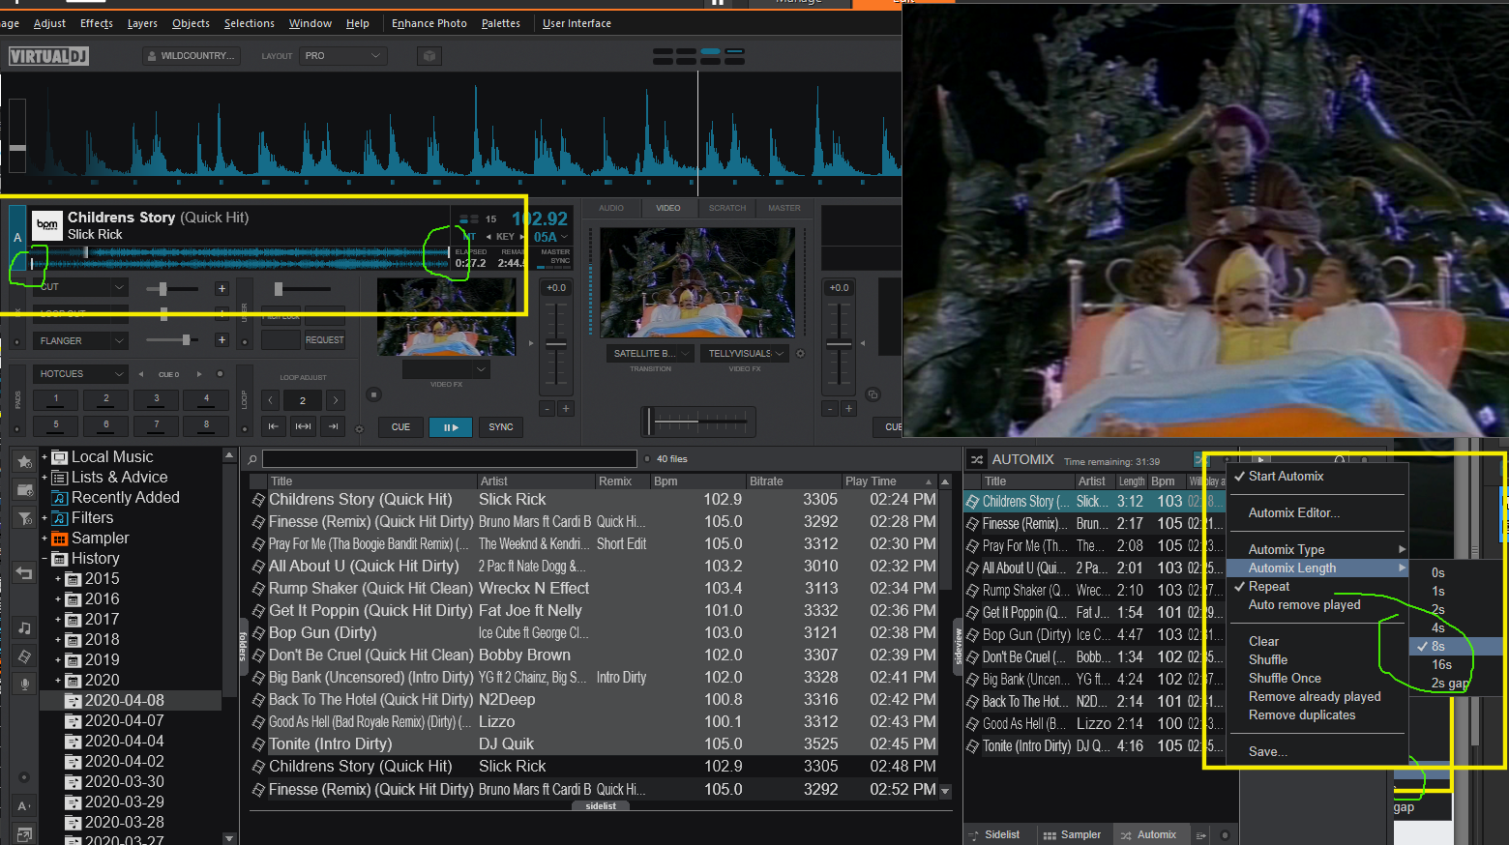Screen dimensions: 1509x845
Task: Toggle the music note file-type filter icon
Action: point(24,628)
